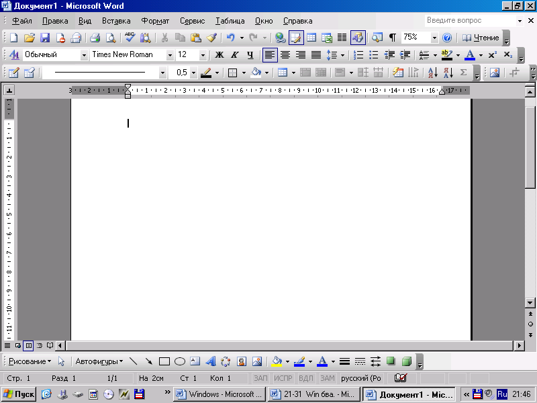The width and height of the screenshot is (537, 403).
Task: Open the Формат menu
Action: pos(155,21)
